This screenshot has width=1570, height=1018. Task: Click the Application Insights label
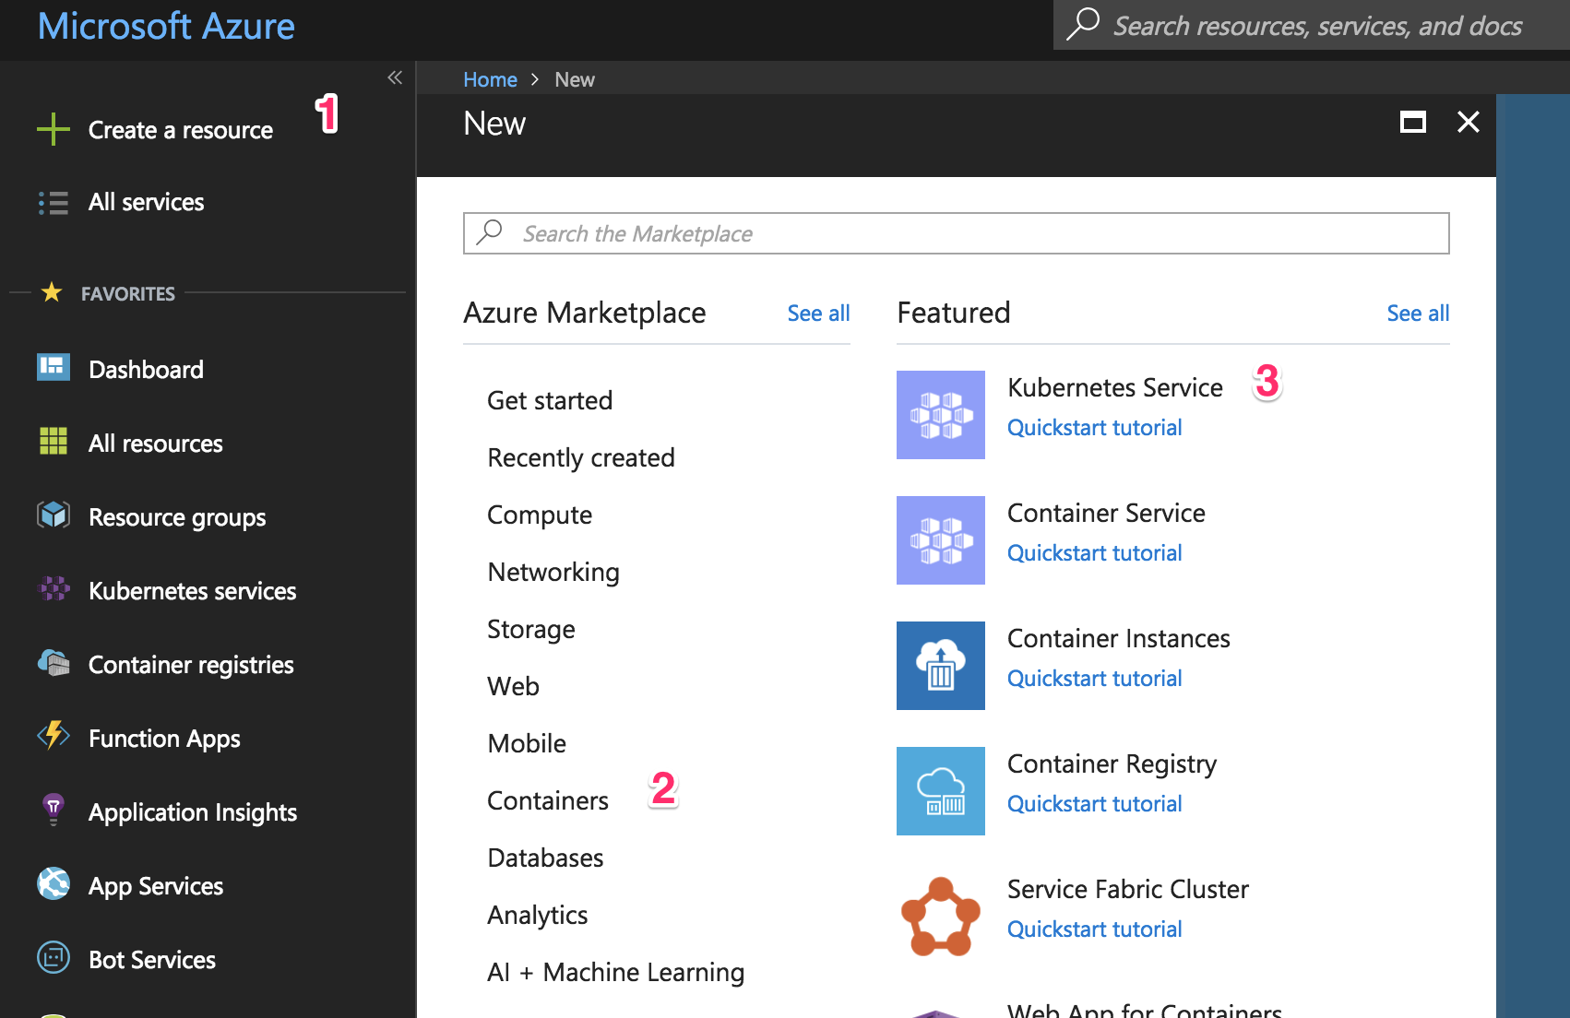tap(193, 812)
